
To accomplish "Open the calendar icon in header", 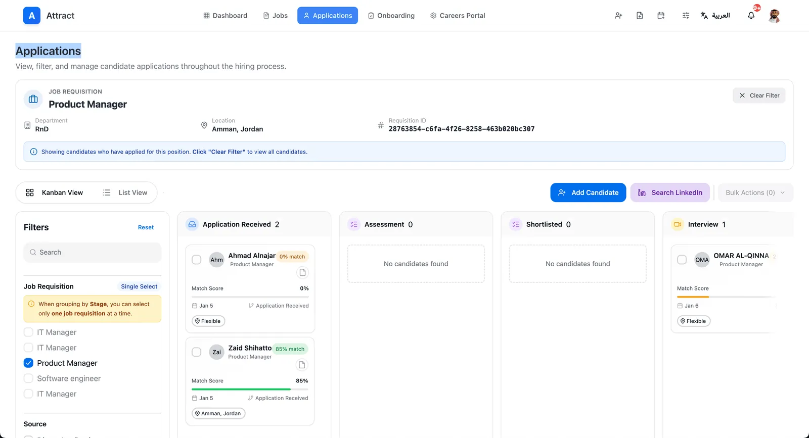I will click(661, 16).
